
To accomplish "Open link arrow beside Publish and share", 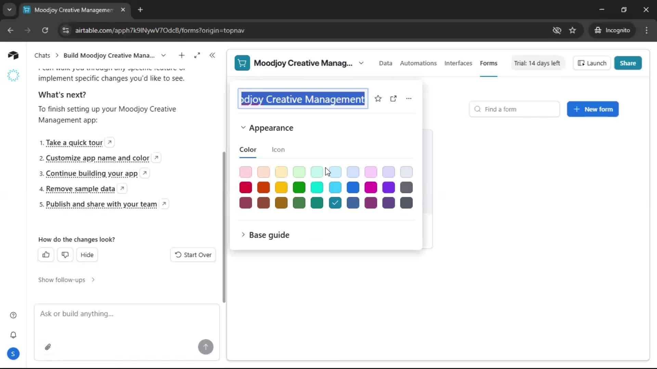I will click(x=164, y=204).
